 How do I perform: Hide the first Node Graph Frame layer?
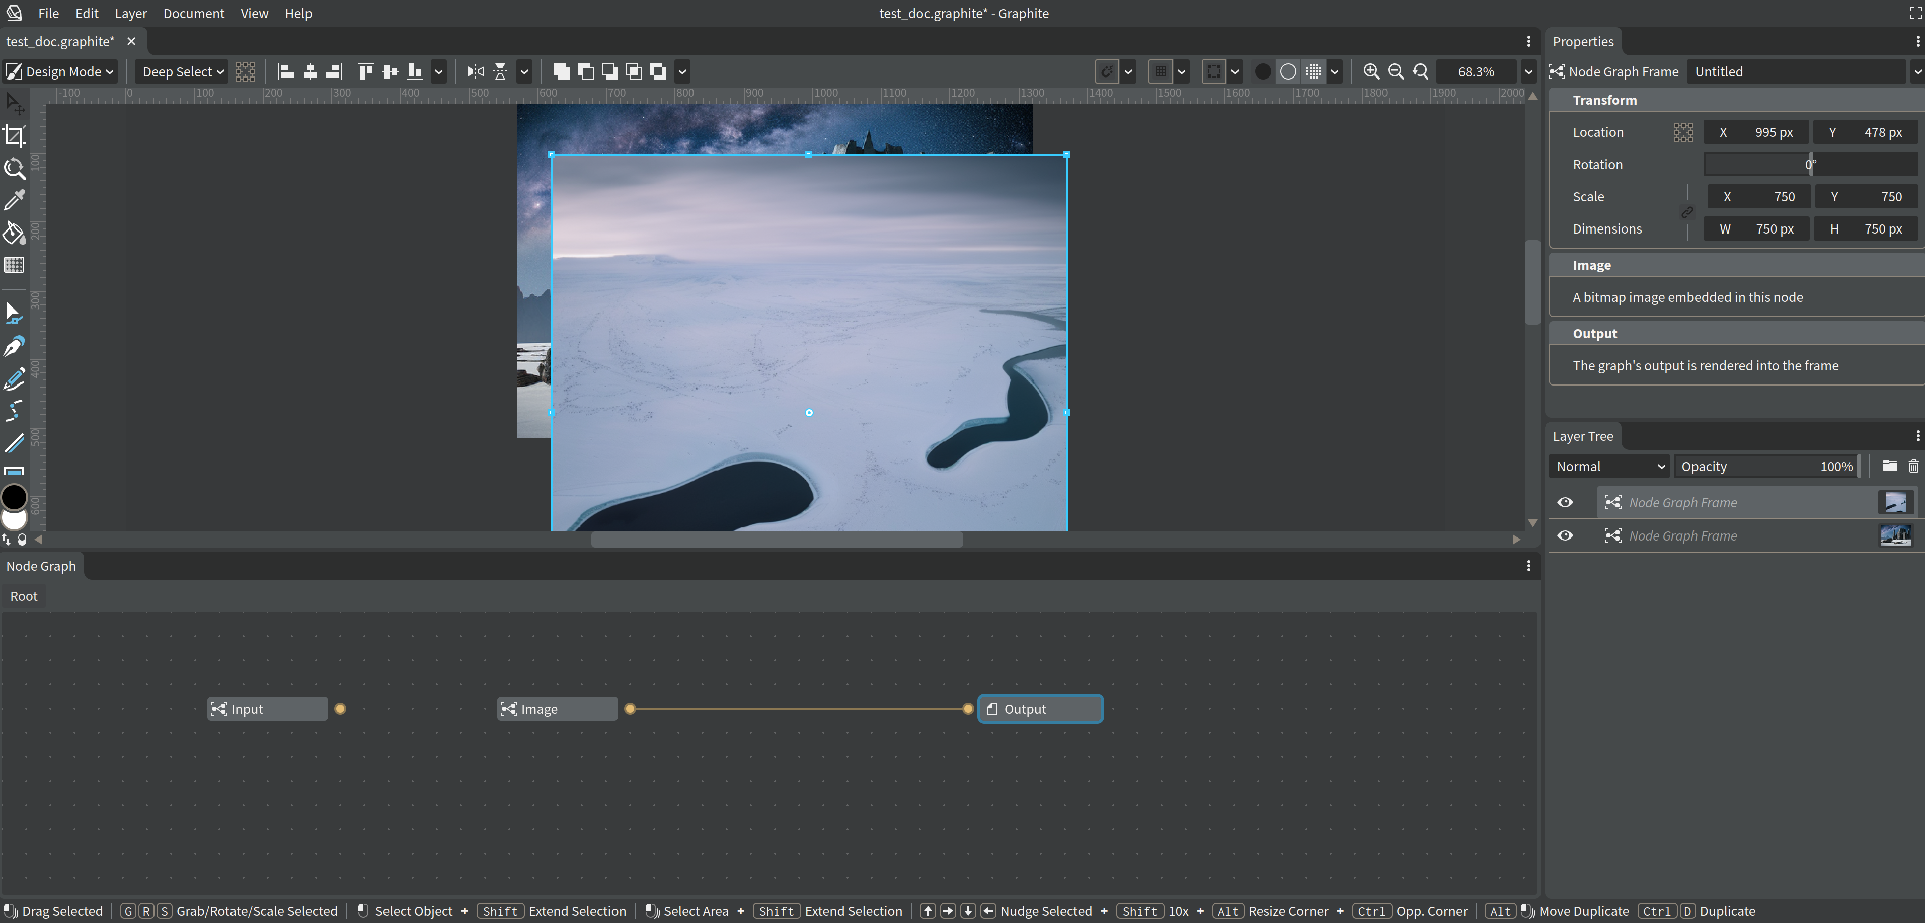coord(1566,502)
